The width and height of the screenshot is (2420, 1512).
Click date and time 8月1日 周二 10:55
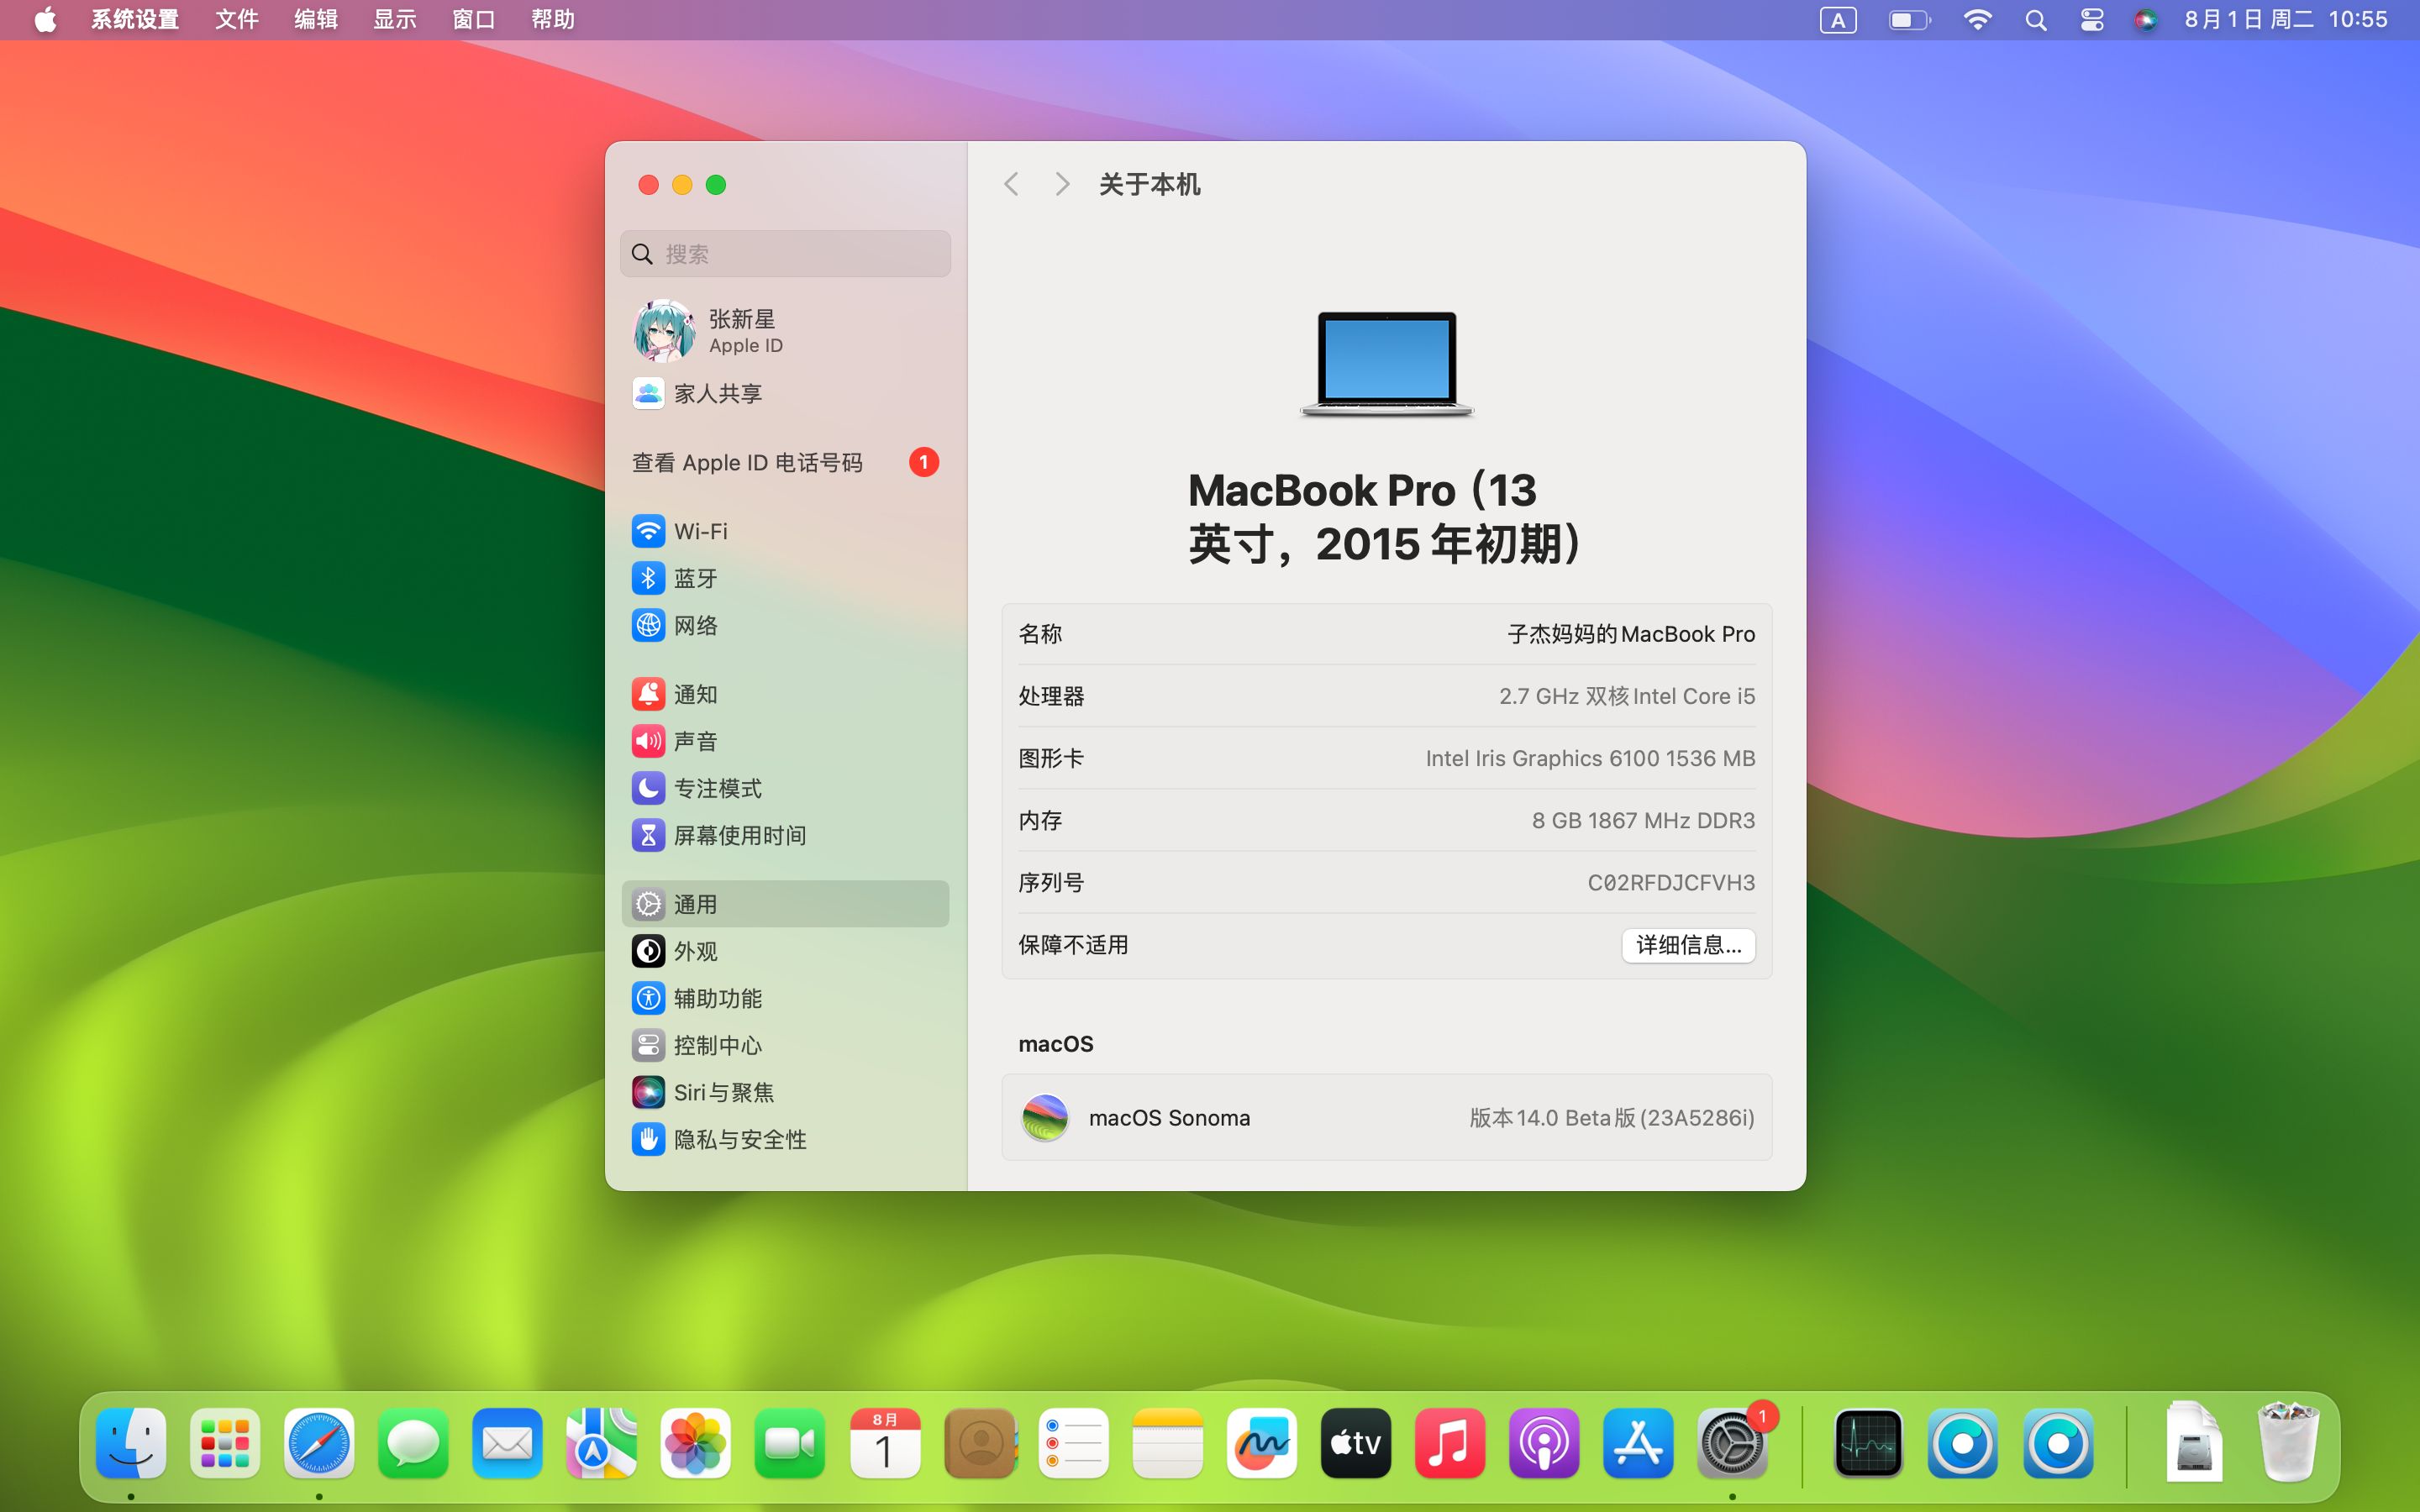coord(2286,19)
